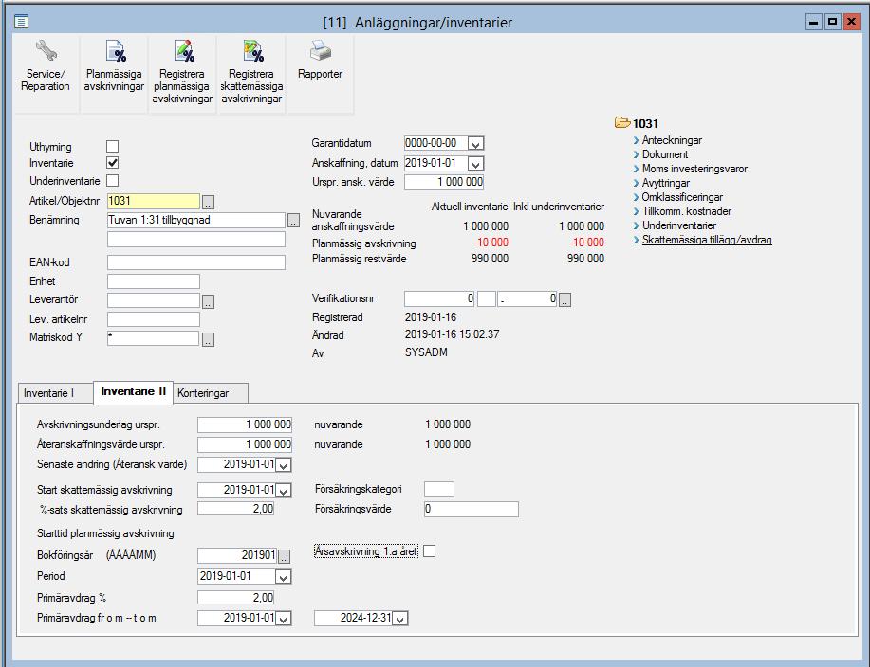Image resolution: width=870 pixels, height=667 pixels.
Task: Click Bokföringsår field showing 201901
Action: pos(237,555)
